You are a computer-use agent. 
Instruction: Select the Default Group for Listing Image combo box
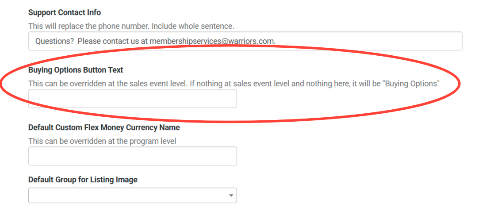133,195
